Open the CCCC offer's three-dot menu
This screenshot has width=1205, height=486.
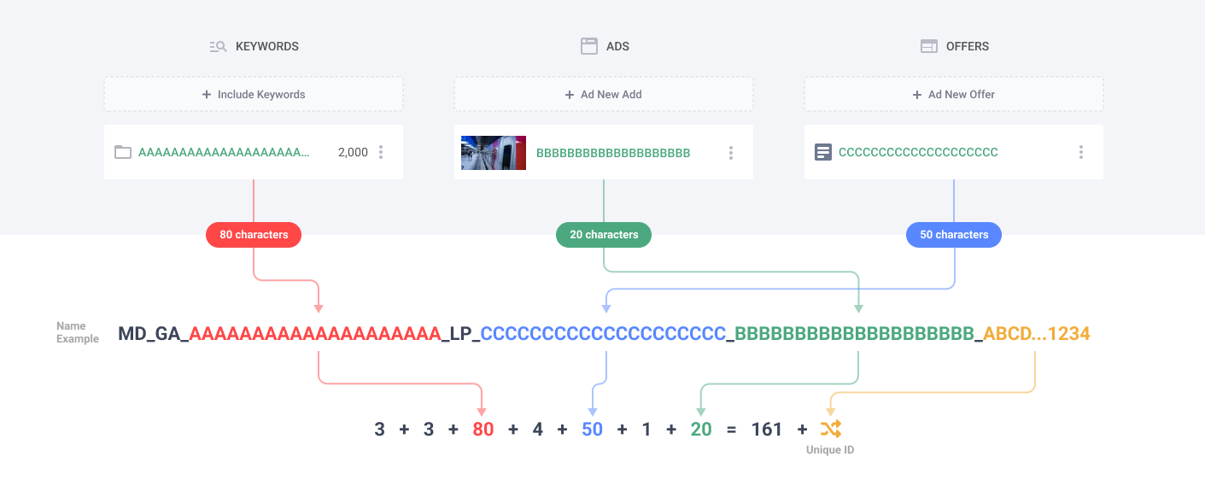pyautogui.click(x=1080, y=153)
